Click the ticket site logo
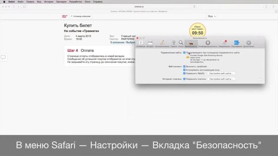This screenshot has width=278, height=156. [x=65, y=16]
